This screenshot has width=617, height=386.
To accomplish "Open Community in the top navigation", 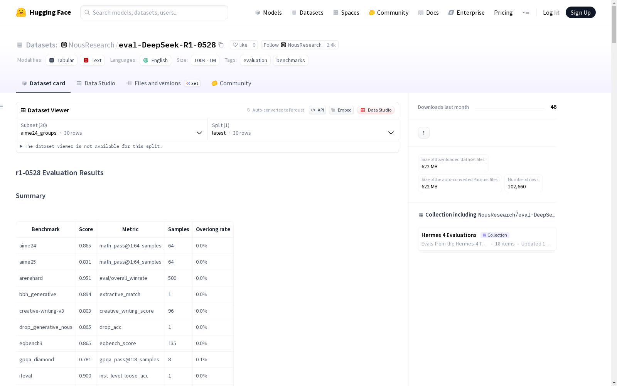I will pyautogui.click(x=388, y=12).
